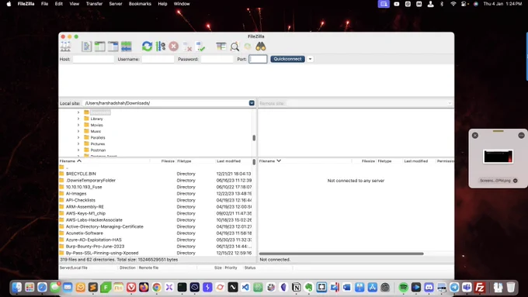Toggle the transfer queue display
The height and width of the screenshot is (297, 528).
(x=127, y=47)
